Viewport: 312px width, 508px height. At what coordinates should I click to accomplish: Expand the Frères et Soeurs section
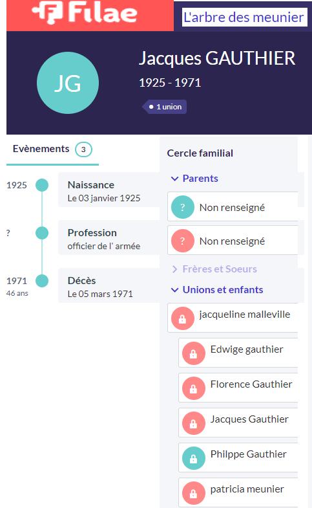(214, 269)
